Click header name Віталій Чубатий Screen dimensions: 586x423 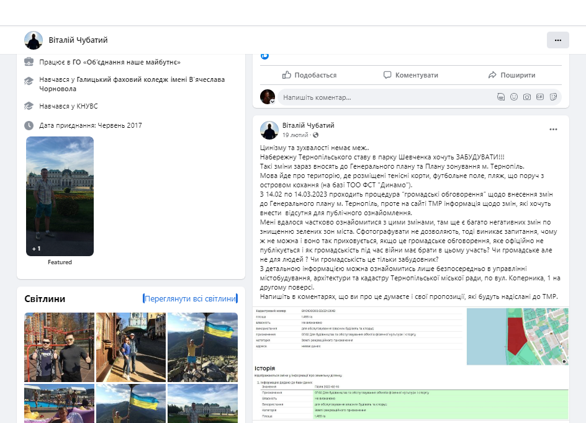(x=78, y=40)
